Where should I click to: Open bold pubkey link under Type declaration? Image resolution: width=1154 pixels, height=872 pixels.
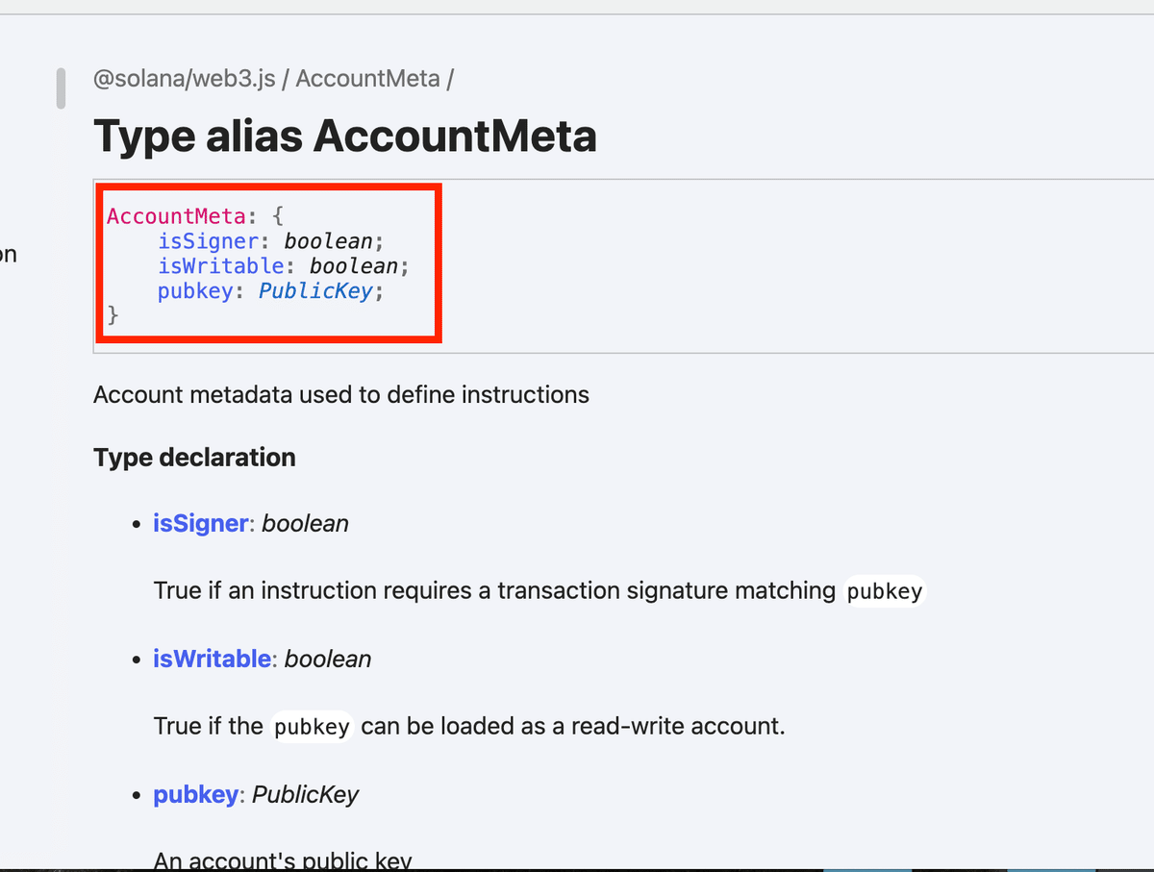pos(196,795)
